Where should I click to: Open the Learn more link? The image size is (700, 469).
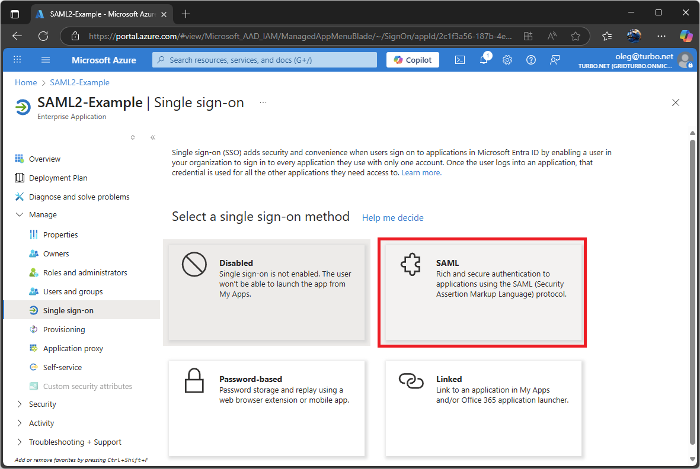pos(421,172)
